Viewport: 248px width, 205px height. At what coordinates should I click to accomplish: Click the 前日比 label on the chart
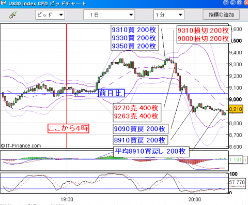[x=111, y=93]
